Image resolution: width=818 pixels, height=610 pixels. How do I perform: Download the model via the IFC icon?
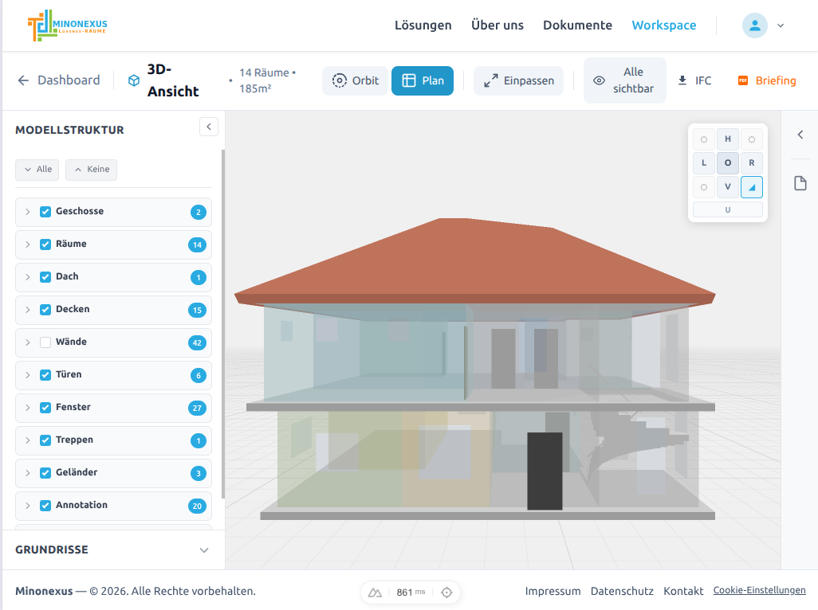pos(681,80)
